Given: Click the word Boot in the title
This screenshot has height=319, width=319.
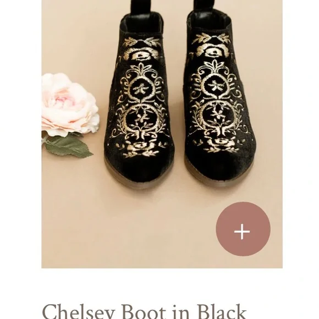Looking at the screenshot, I should (x=146, y=311).
